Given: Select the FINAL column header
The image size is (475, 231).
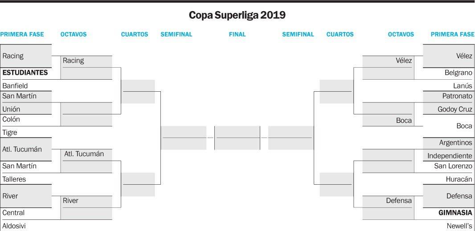Looking at the screenshot, I should coord(237,35).
